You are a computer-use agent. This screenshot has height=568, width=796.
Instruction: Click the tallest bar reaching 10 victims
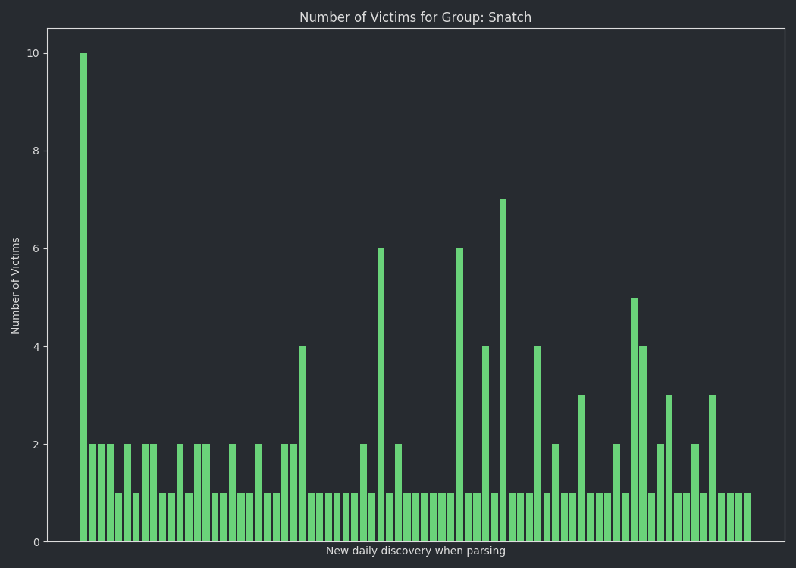click(83, 298)
